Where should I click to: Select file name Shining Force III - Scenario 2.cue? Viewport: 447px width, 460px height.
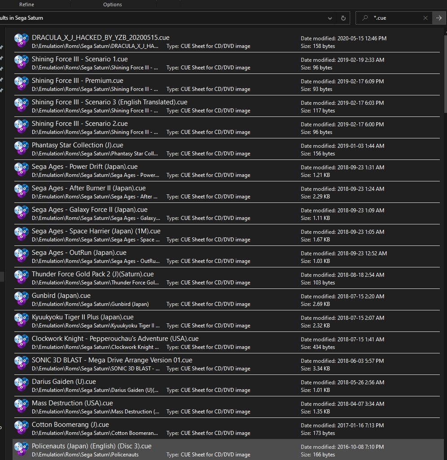[x=80, y=124]
